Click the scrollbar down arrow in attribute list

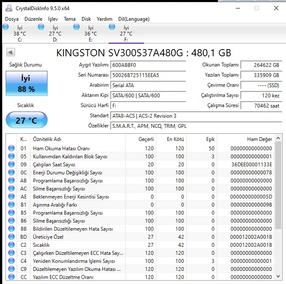tap(278, 276)
